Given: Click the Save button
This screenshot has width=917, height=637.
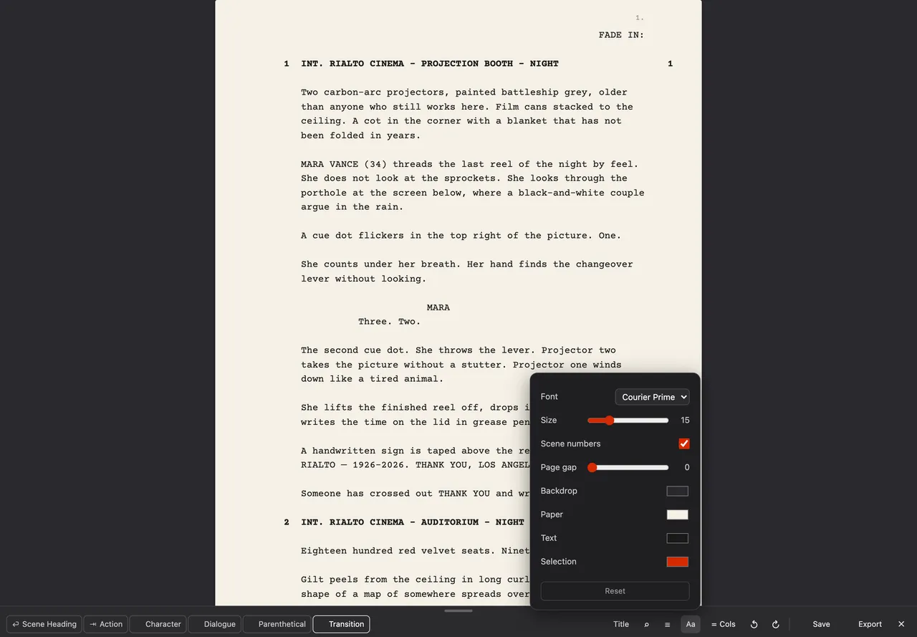Looking at the screenshot, I should click(821, 624).
